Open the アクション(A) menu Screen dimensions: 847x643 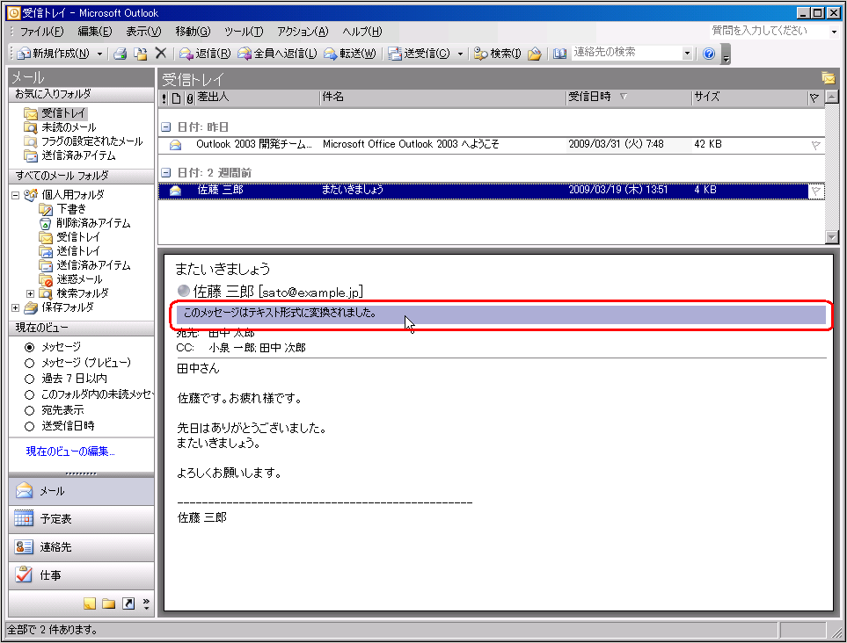(303, 32)
